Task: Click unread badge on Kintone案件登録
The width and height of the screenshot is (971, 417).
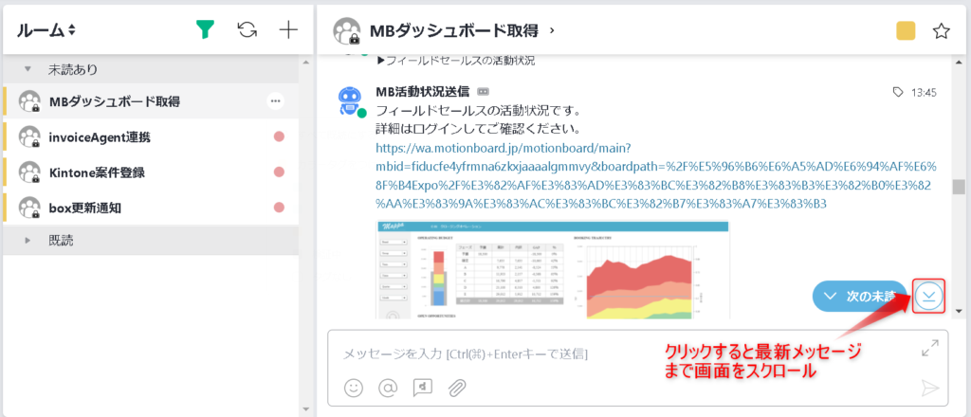Action: pos(280,172)
